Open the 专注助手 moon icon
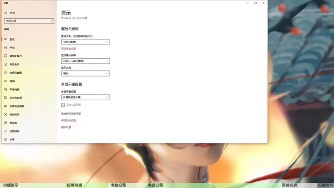Viewport: 334px width, 188px height. pyautogui.click(x=6, y=64)
